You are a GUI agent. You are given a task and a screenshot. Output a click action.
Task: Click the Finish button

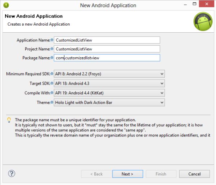(x=161, y=174)
